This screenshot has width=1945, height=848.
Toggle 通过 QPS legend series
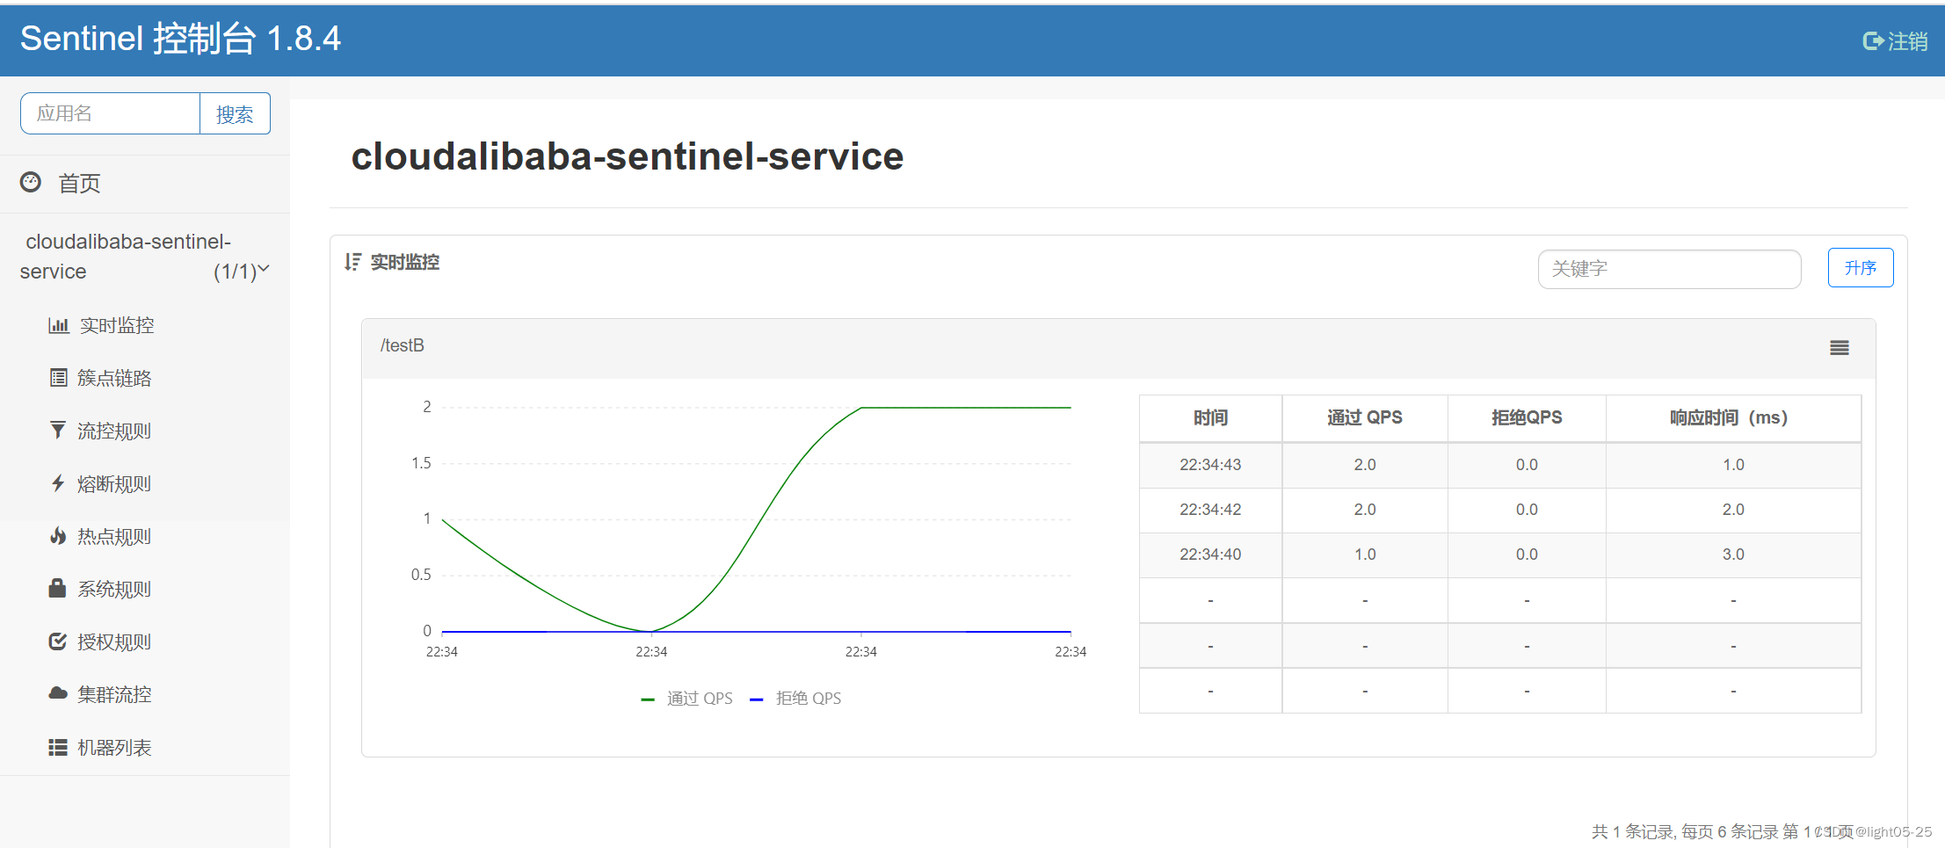[x=687, y=698]
